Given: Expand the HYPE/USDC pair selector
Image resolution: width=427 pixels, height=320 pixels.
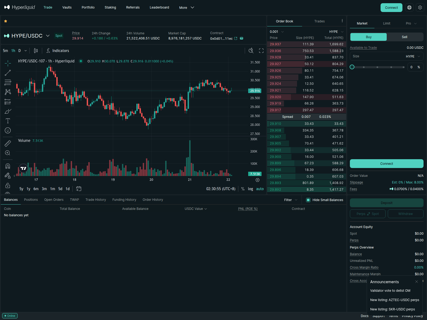Looking at the screenshot, I should tap(48, 36).
